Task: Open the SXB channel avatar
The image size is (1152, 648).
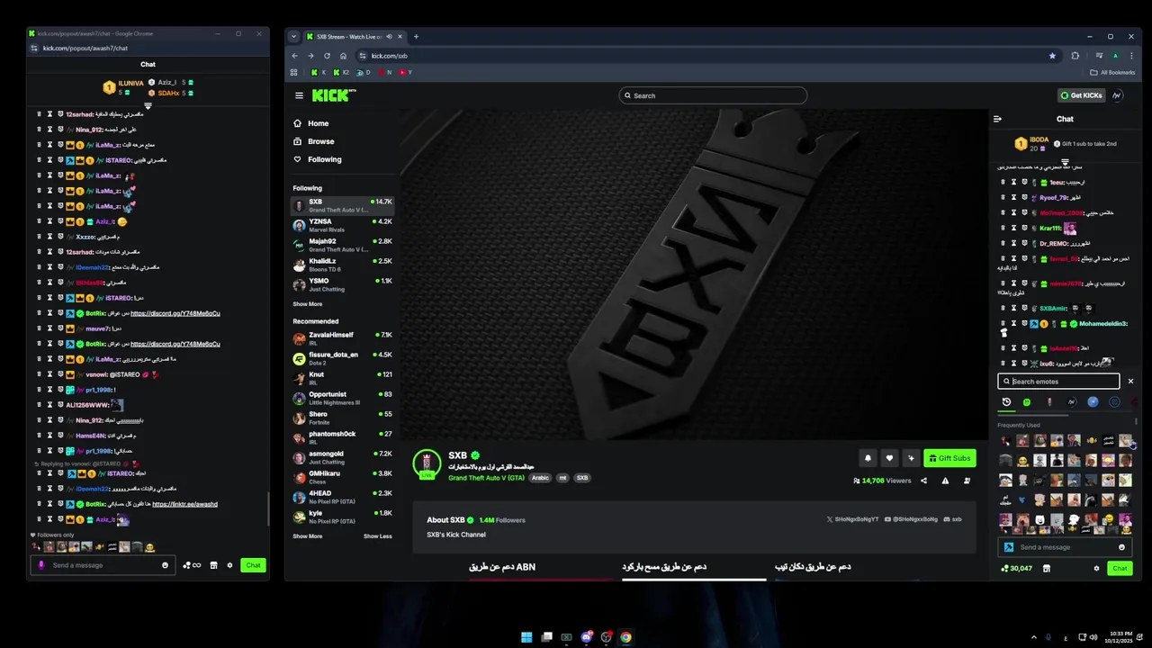Action: coord(427,463)
